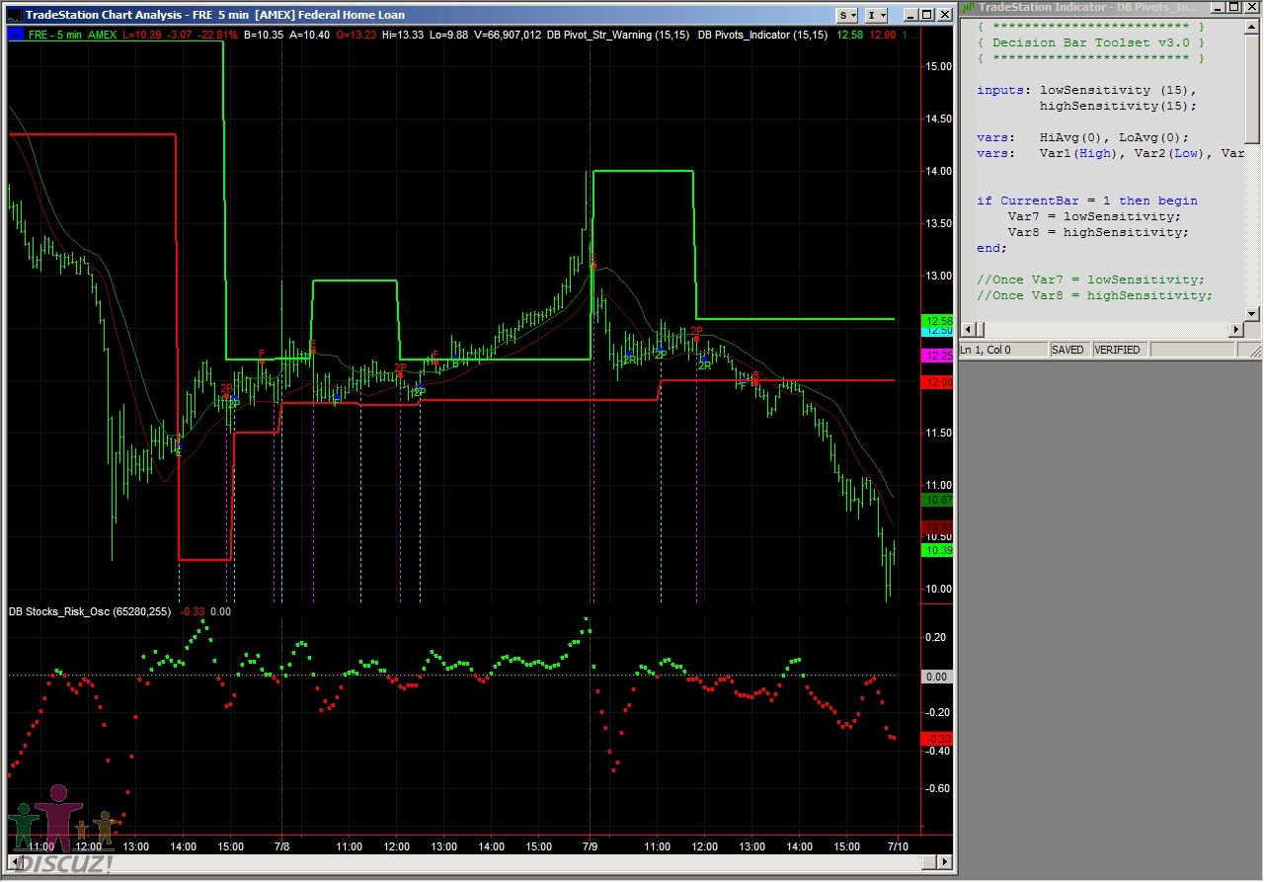
Task: Open the I dropdown in chart title bar
Action: pyautogui.click(x=876, y=15)
